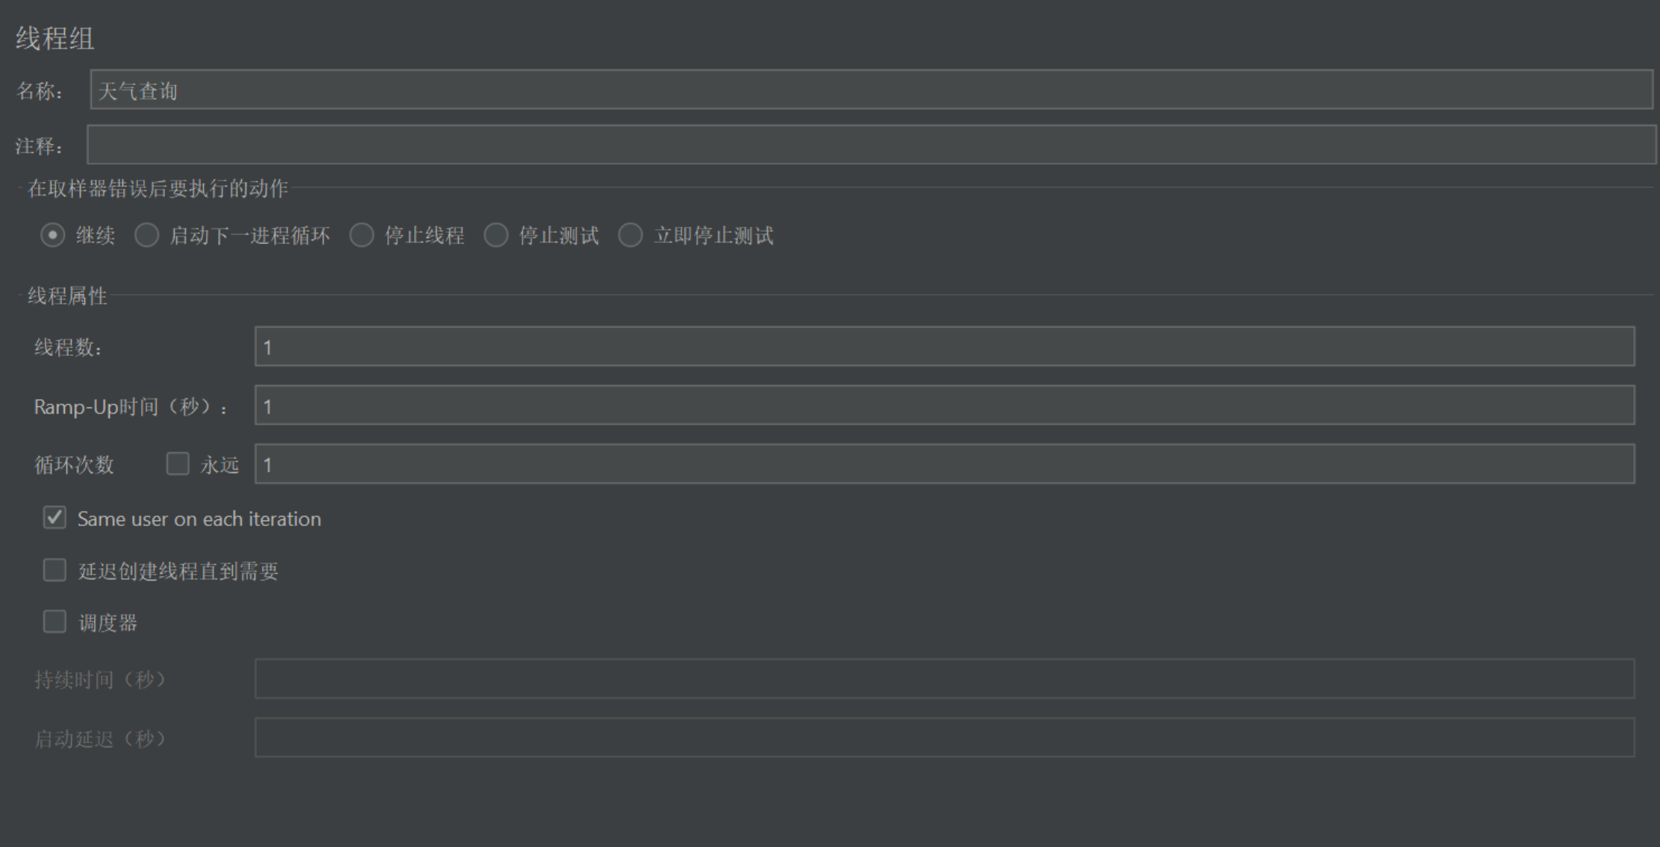Image resolution: width=1660 pixels, height=847 pixels.
Task: Click the 线程组 panel title
Action: click(55, 38)
